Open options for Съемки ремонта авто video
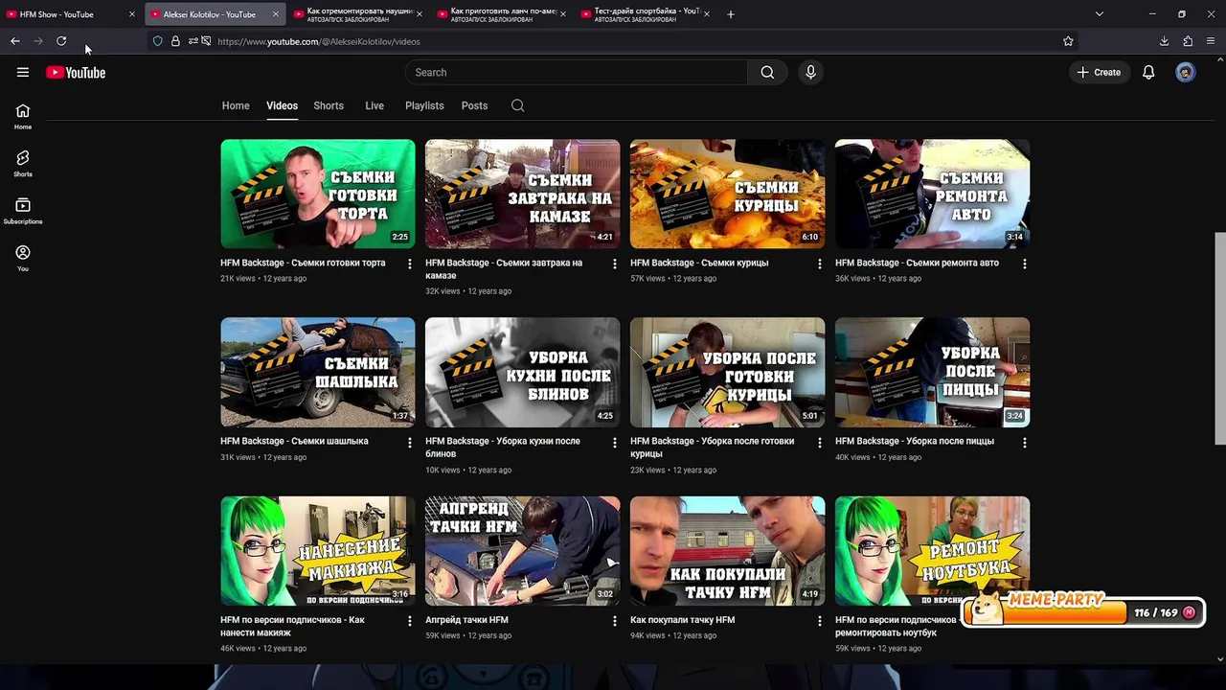This screenshot has height=690, width=1226. tap(1025, 264)
